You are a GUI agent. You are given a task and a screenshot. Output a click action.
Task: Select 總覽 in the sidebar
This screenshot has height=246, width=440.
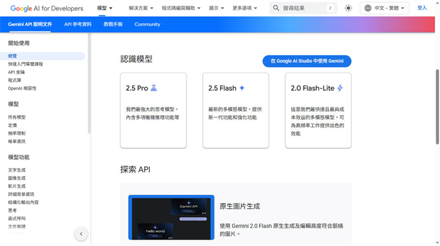click(42, 56)
